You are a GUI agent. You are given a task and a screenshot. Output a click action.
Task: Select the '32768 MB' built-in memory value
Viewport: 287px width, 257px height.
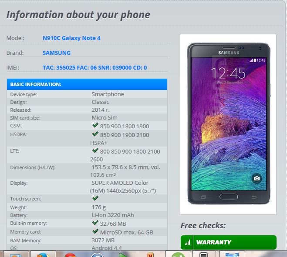[x=113, y=224]
